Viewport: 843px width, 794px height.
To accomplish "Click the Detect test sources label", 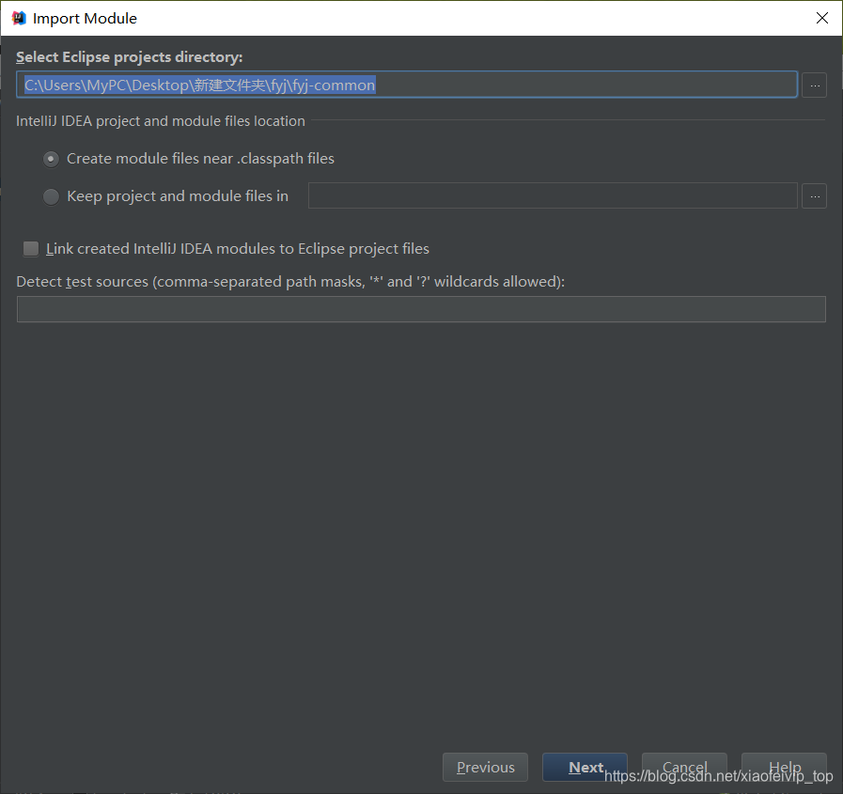I will pos(290,282).
